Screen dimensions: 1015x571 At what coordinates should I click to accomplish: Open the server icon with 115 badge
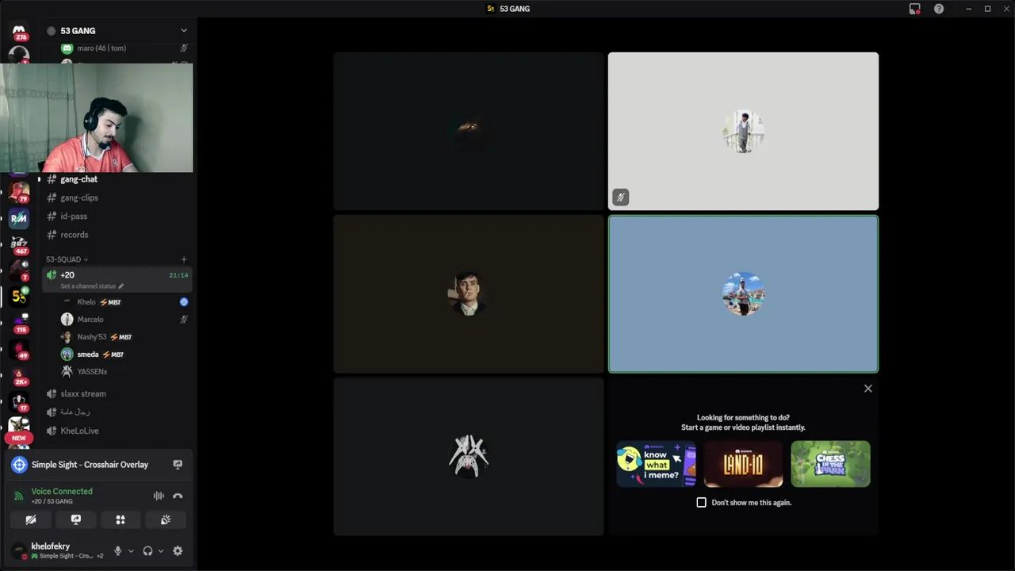(x=19, y=323)
